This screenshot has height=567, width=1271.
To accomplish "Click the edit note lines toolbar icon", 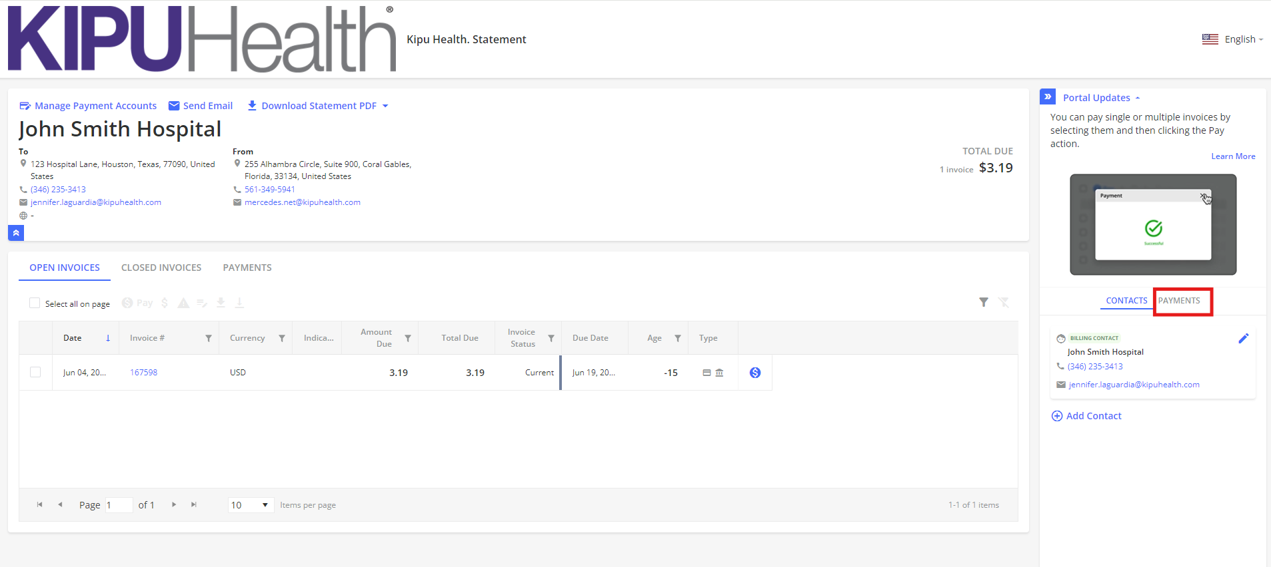I will coord(202,303).
